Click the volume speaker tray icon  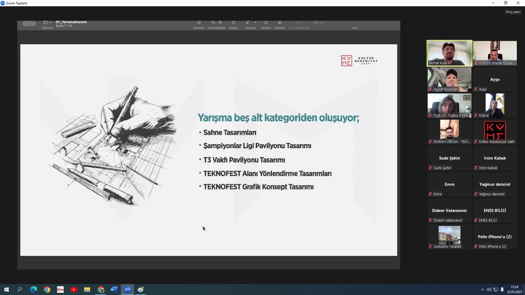pyautogui.click(x=489, y=289)
